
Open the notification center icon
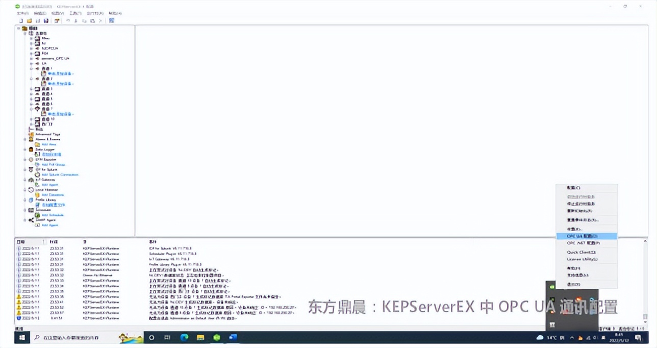(x=638, y=338)
